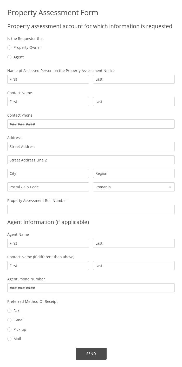Click the Last name field under Contact Name
This screenshot has width=182, height=367.
[x=134, y=101]
